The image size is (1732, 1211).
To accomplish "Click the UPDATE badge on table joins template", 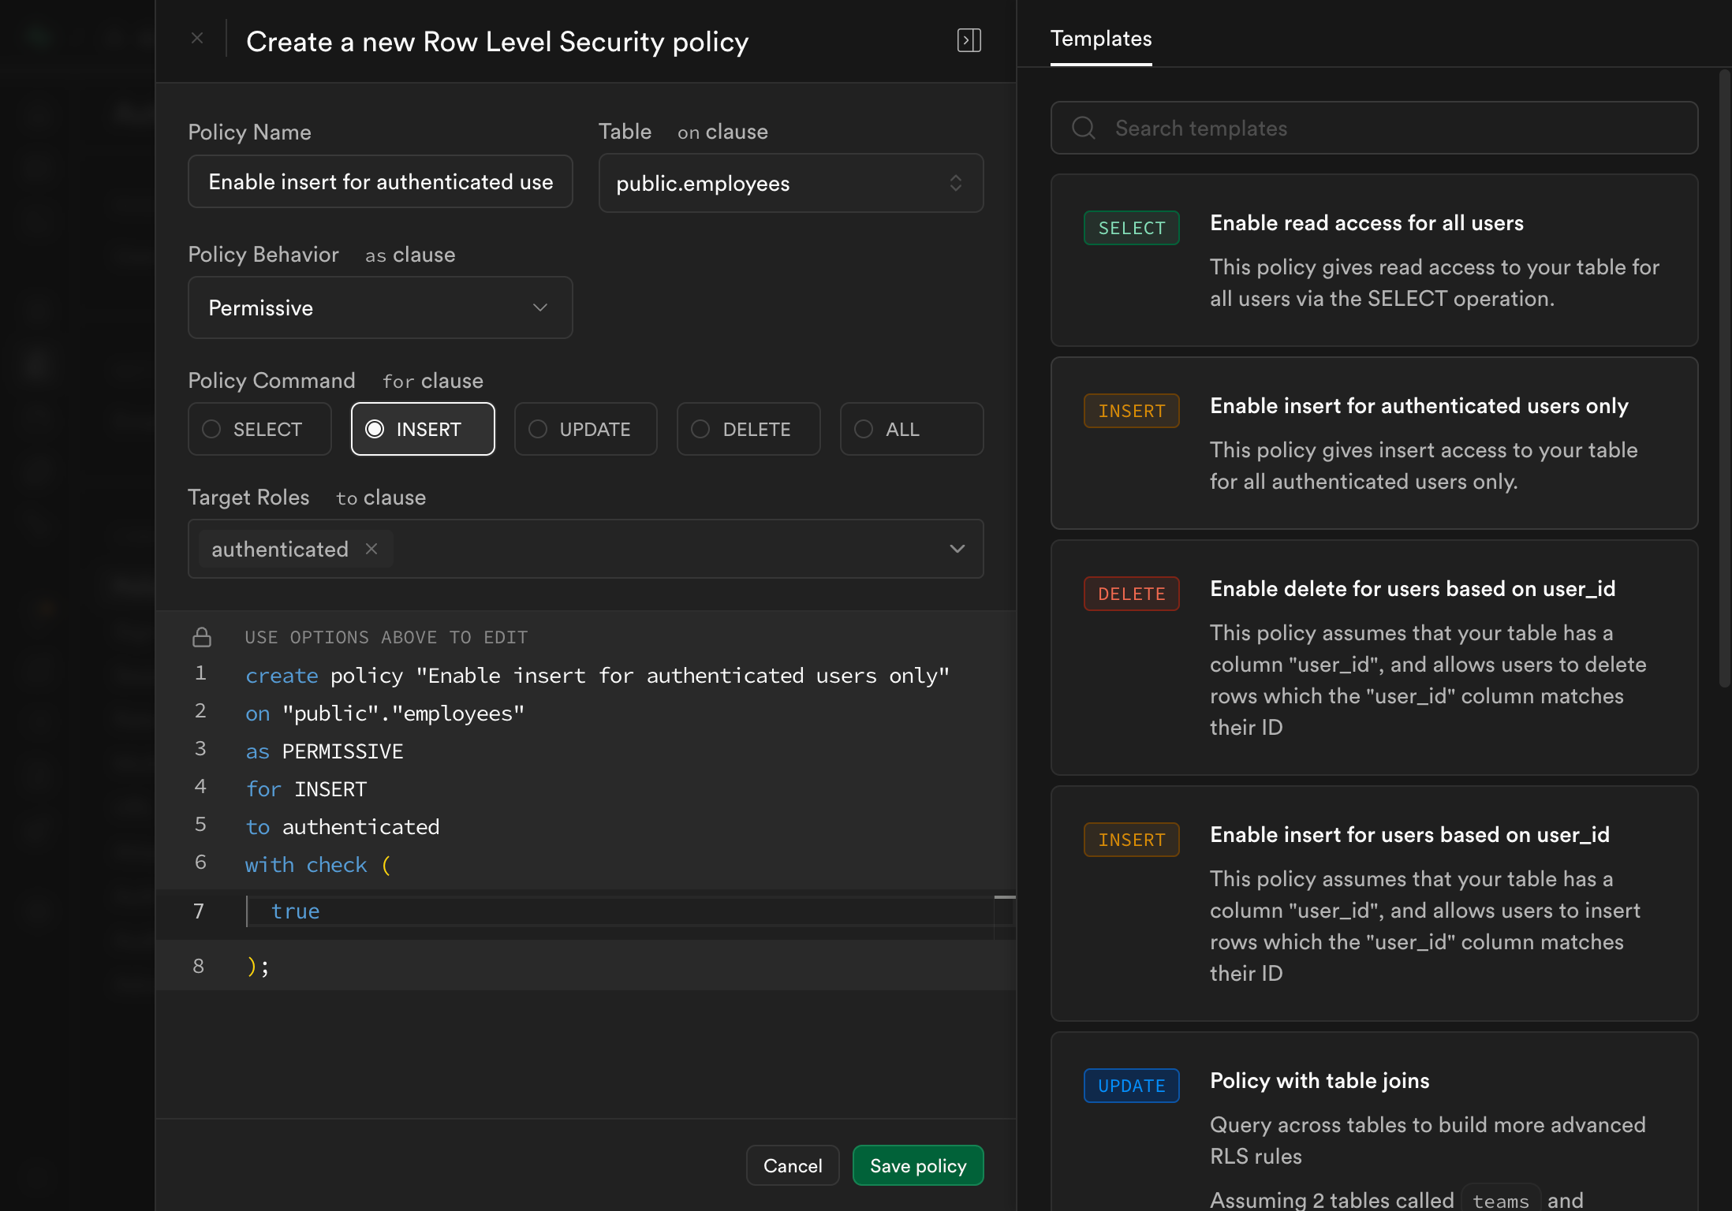I will click(x=1131, y=1086).
